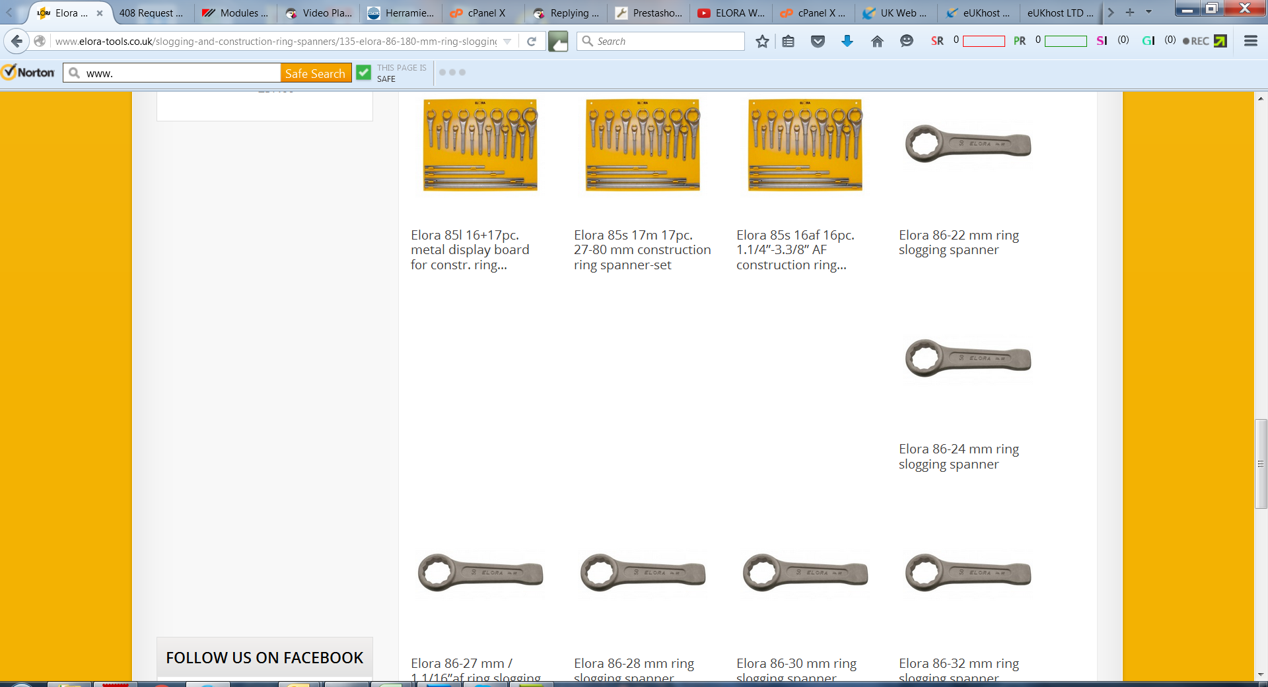Click the Elora 86-27 mm spanner image

pos(480,573)
